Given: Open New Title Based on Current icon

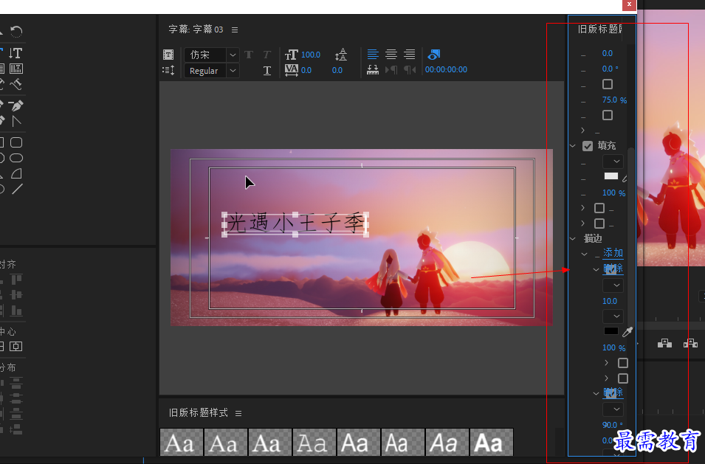Looking at the screenshot, I should coord(168,55).
